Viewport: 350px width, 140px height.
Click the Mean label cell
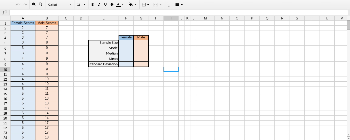point(103,59)
